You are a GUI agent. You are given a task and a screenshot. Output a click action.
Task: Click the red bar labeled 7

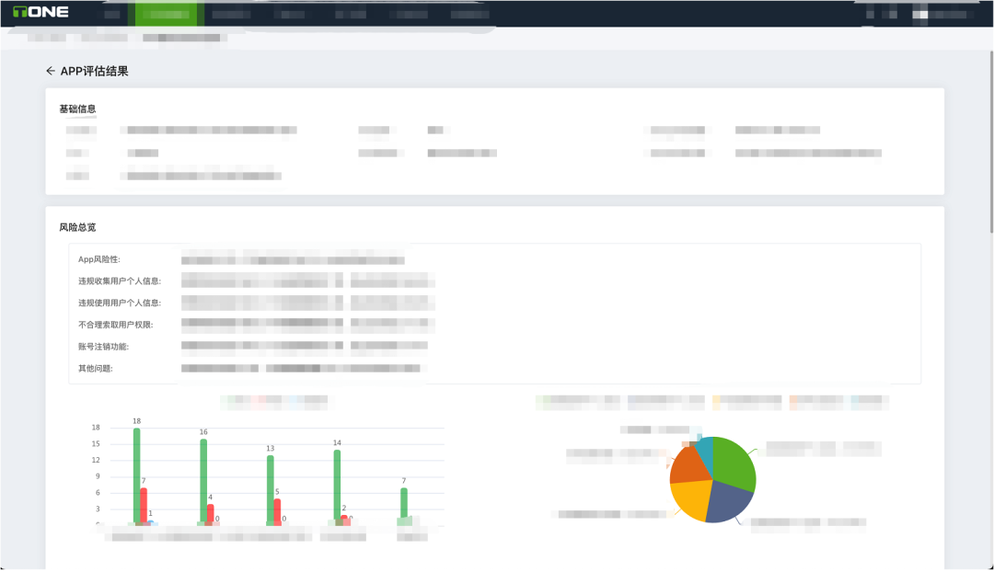pos(144,506)
